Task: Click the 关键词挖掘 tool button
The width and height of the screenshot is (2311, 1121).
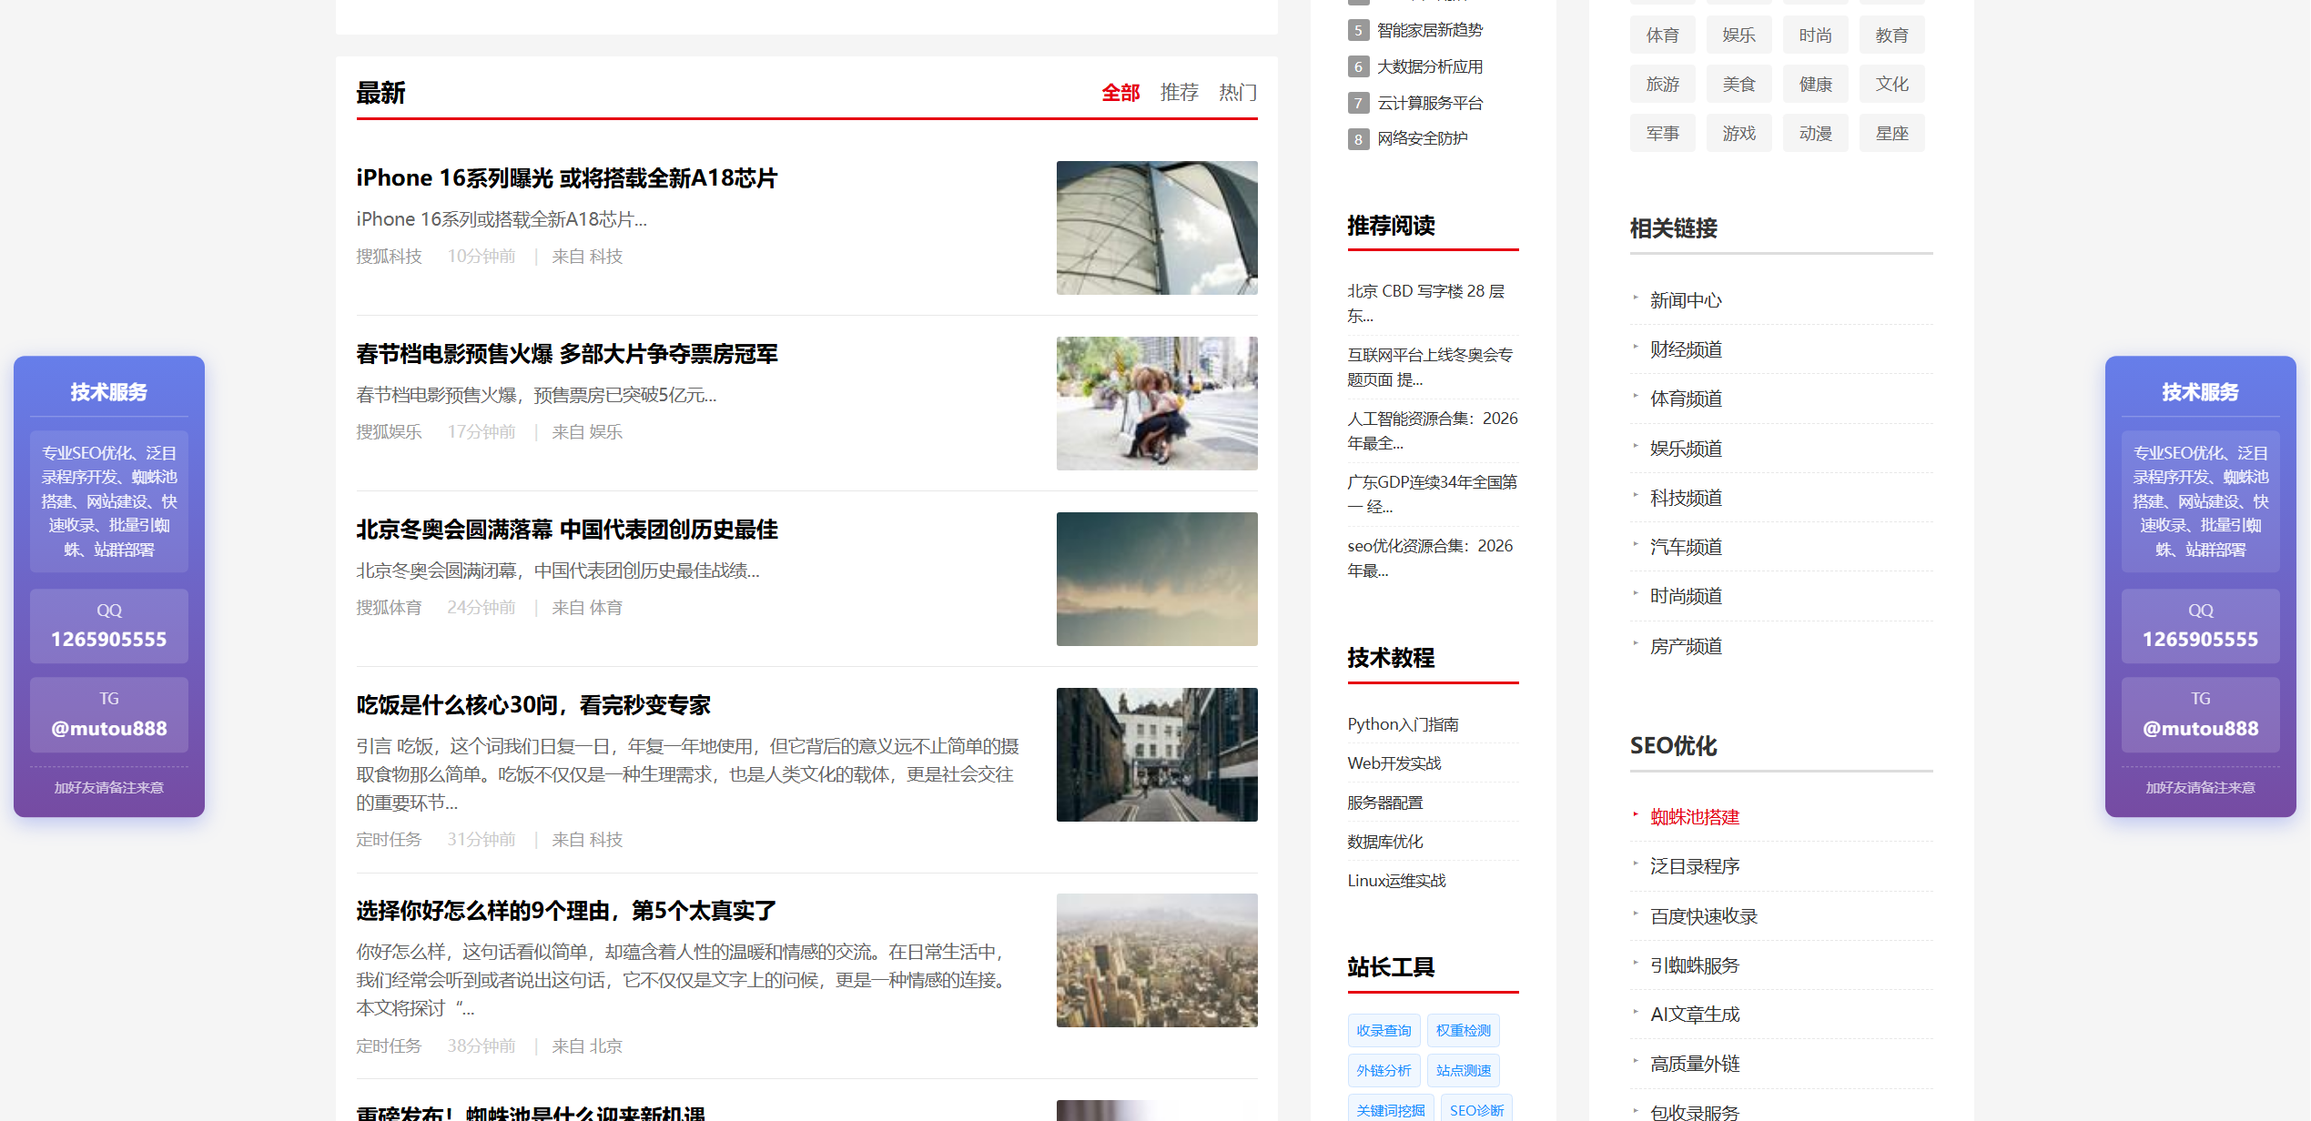Action: coord(1387,1109)
